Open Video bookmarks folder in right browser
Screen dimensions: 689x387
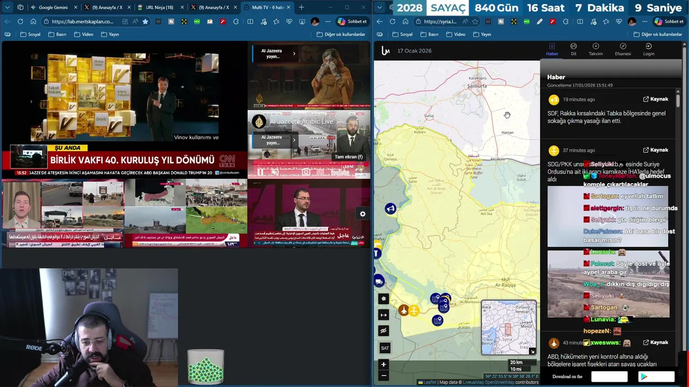pyautogui.click(x=455, y=34)
